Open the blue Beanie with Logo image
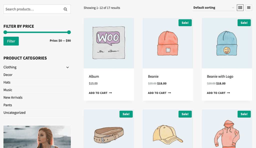 (x=227, y=43)
